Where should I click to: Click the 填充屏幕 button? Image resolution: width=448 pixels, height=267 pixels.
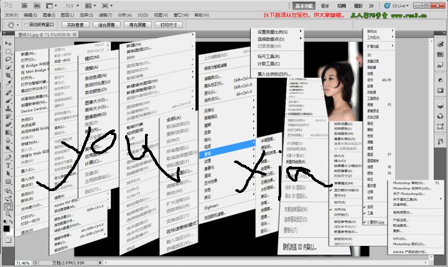[138, 25]
